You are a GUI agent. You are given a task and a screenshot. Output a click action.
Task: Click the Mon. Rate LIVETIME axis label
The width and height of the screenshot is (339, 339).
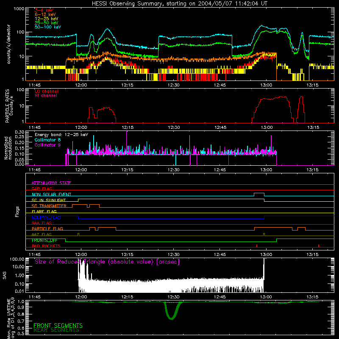point(11,318)
